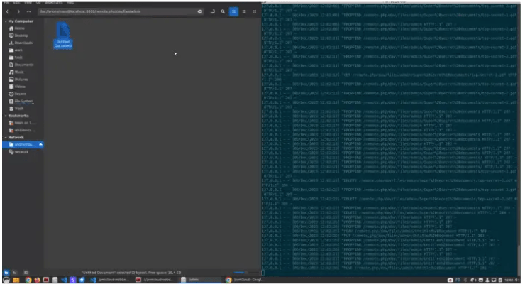Open Trash in the sidebar

click(x=18, y=108)
